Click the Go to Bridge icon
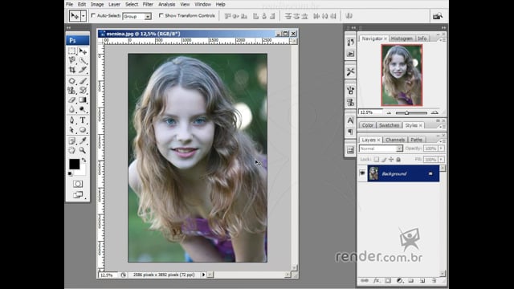The width and height of the screenshot is (514, 289). pyautogui.click(x=437, y=16)
